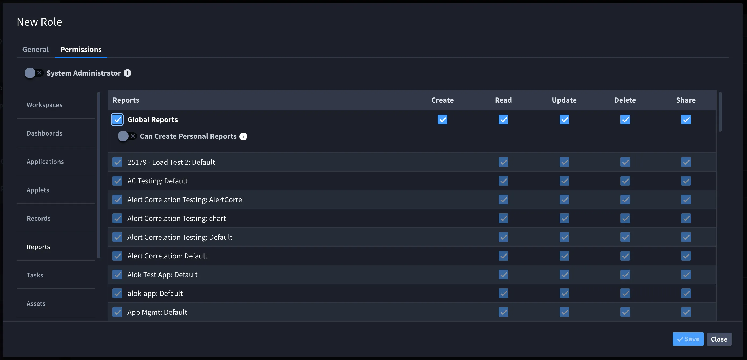Switch to the General tab
The image size is (747, 360).
[x=35, y=50]
